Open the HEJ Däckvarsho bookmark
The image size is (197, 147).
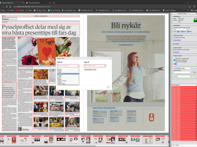[x=153, y=10]
